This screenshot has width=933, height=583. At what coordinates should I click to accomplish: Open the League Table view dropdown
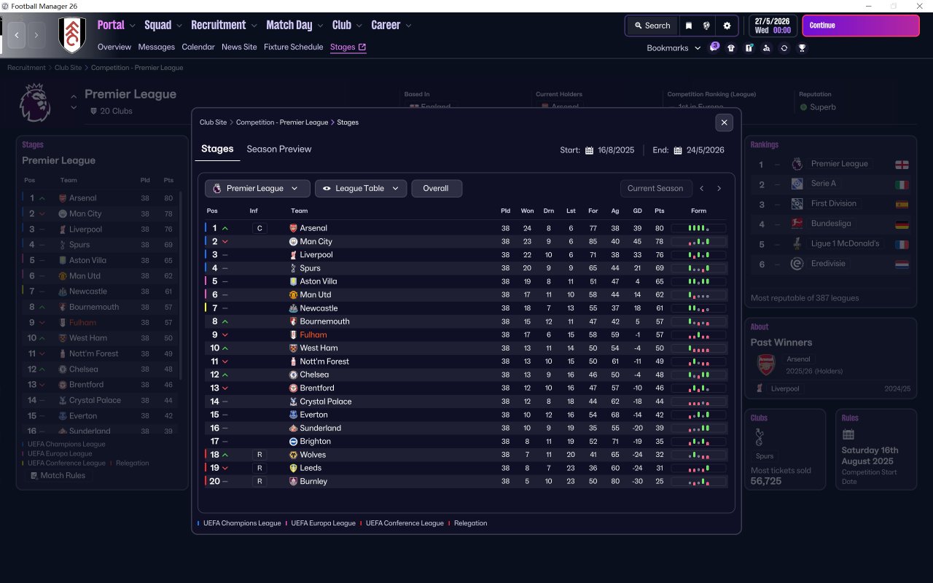point(361,189)
